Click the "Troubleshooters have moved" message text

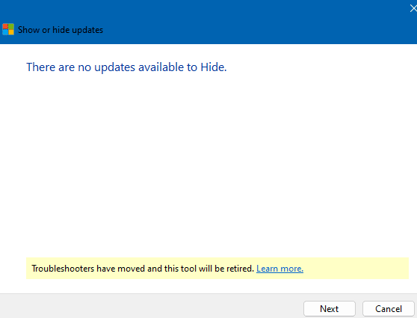(x=143, y=269)
